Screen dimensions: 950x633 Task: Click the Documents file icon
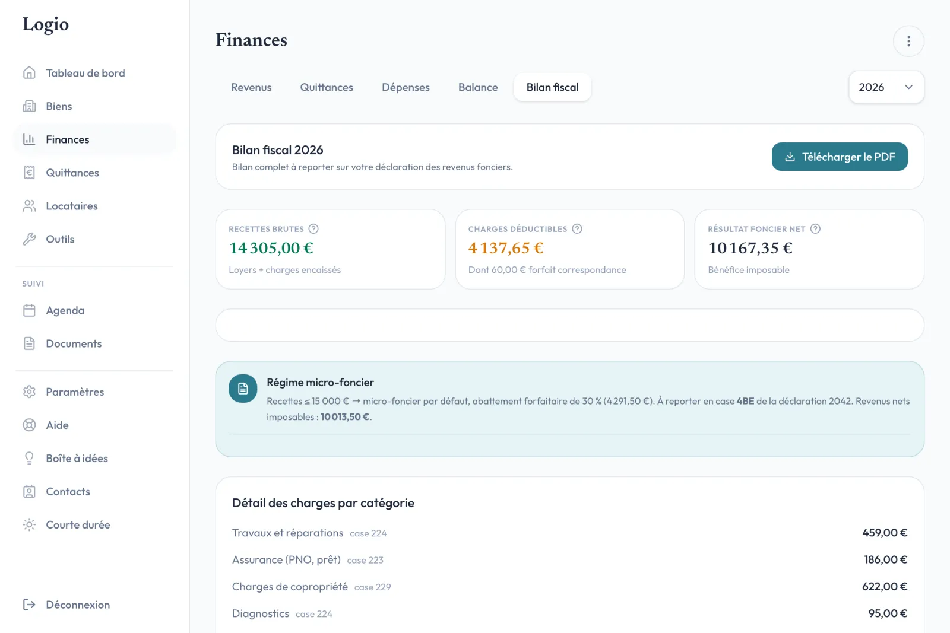(x=29, y=343)
